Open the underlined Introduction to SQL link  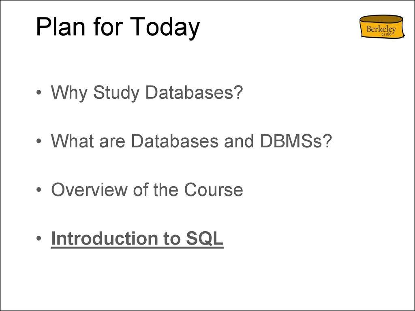[137, 239]
